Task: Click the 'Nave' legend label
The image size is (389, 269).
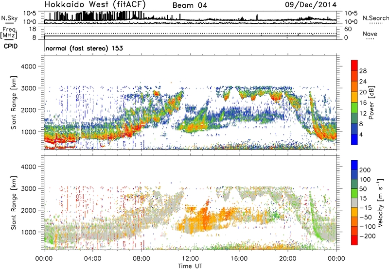Action: (370, 34)
